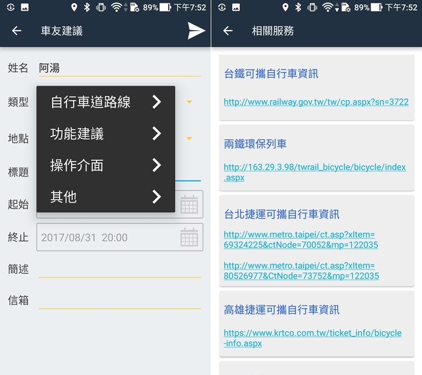Tap the location icon in left status bar
The image size is (422, 375).
[x=74, y=7]
